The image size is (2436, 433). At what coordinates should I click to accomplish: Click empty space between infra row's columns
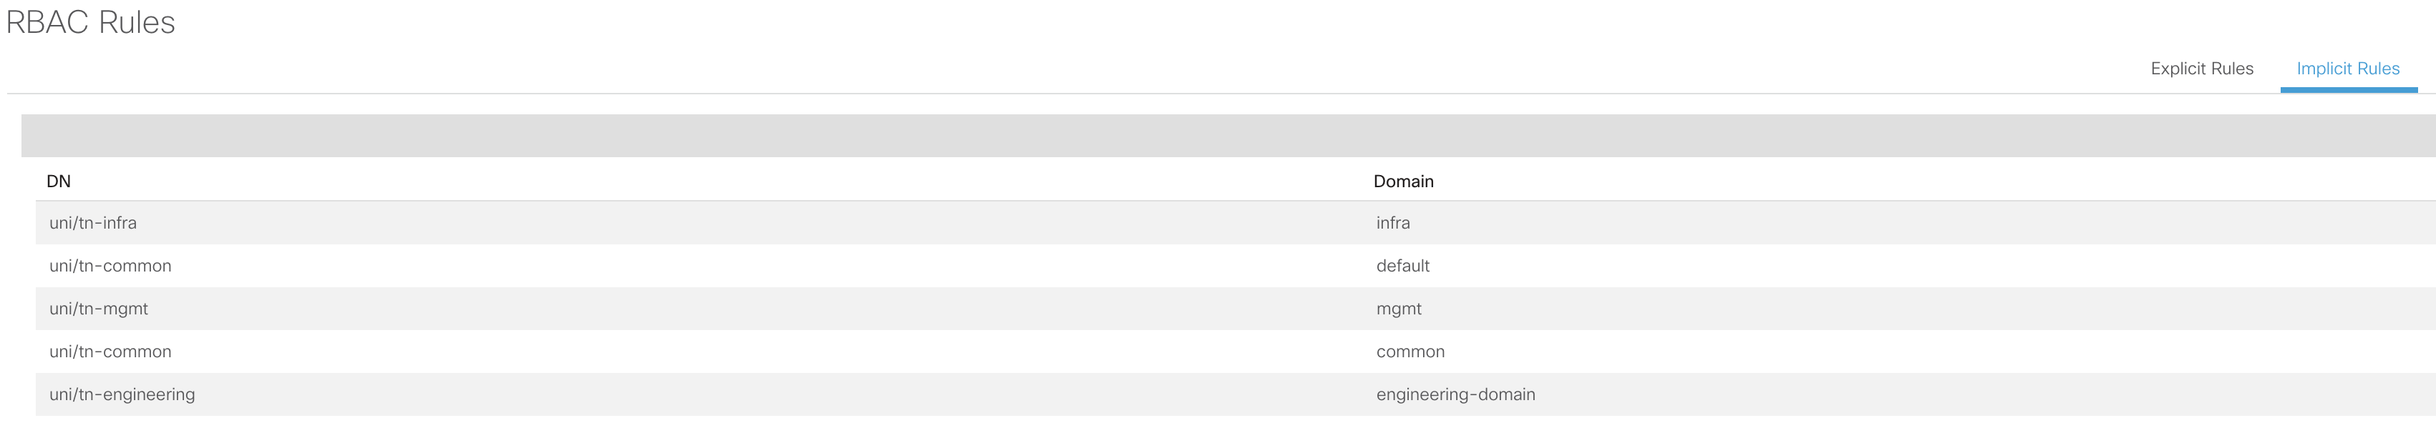pyautogui.click(x=757, y=223)
